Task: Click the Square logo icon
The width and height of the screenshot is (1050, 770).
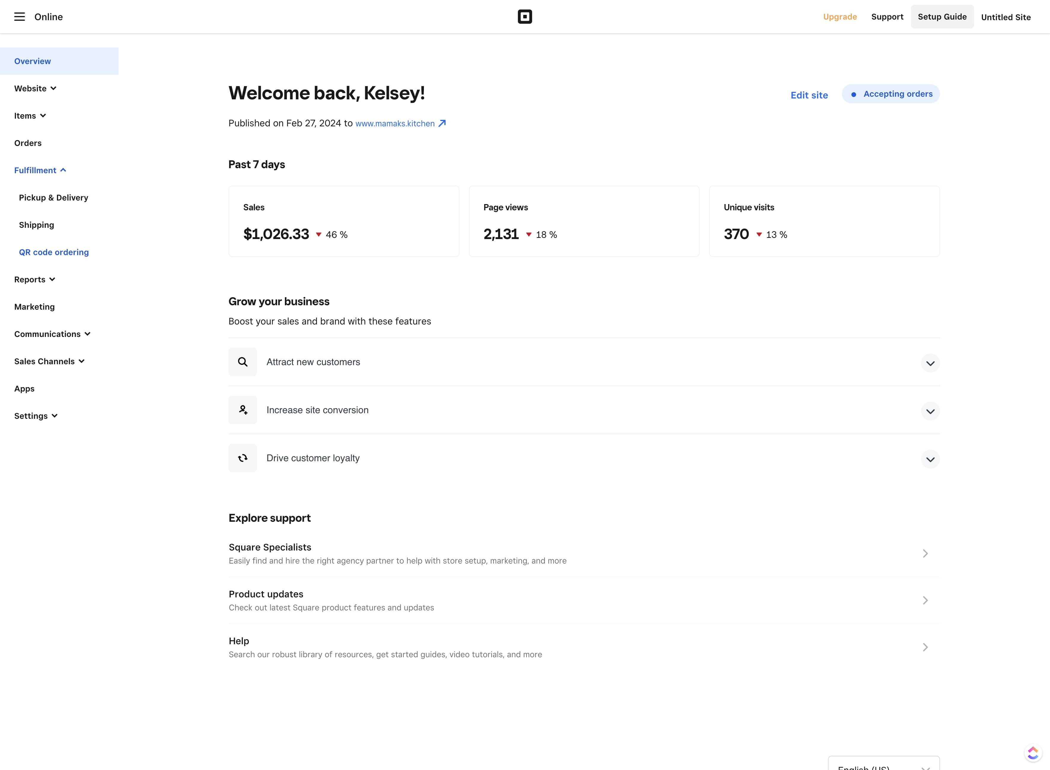Action: 524,17
